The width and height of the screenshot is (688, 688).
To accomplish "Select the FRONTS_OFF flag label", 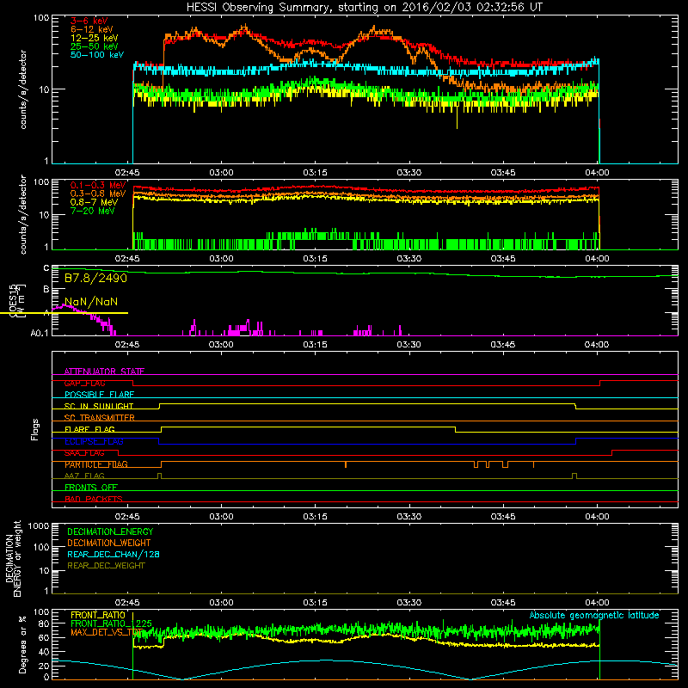I will (91, 488).
